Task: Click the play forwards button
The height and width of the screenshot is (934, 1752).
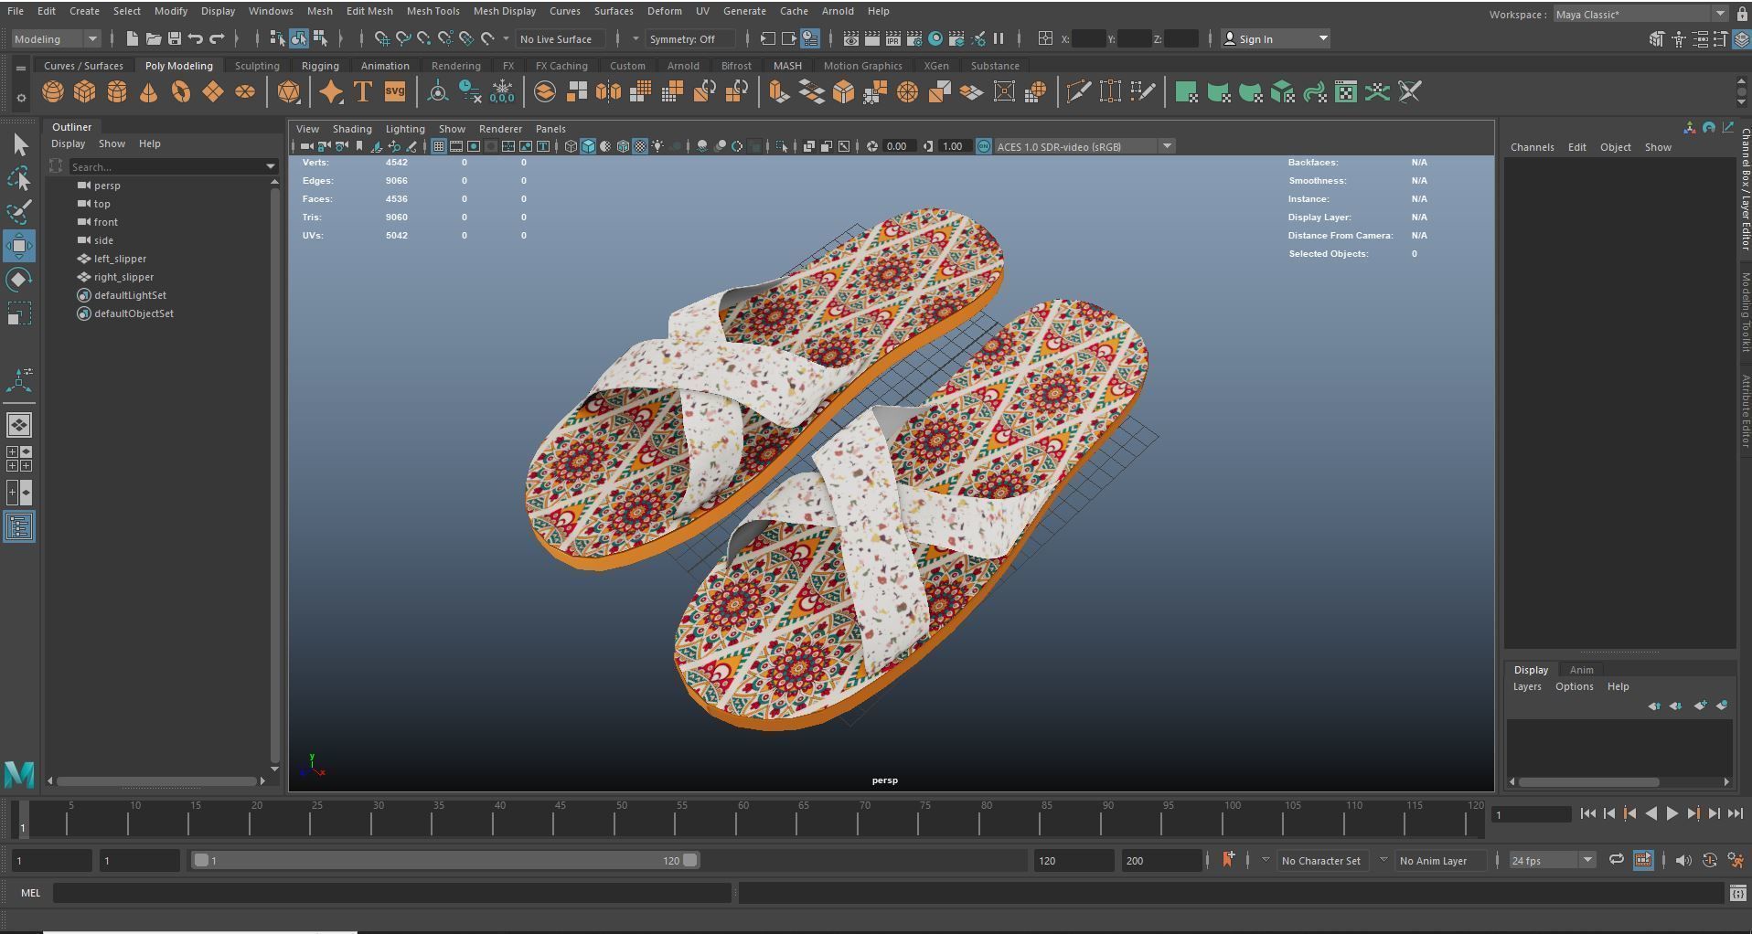Action: click(1672, 813)
